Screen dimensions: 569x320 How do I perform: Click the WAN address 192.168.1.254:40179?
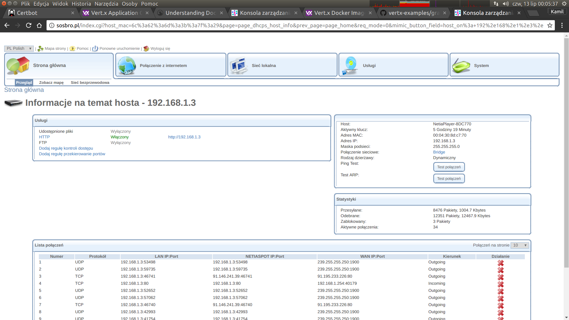pyautogui.click(x=337, y=284)
